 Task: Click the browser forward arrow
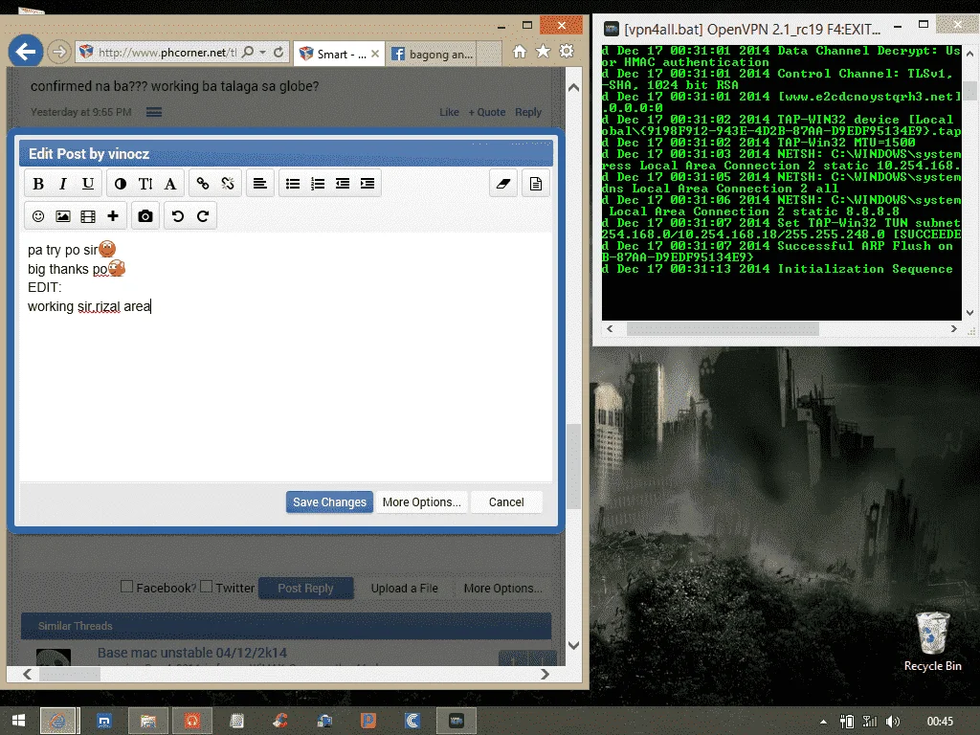click(x=58, y=52)
